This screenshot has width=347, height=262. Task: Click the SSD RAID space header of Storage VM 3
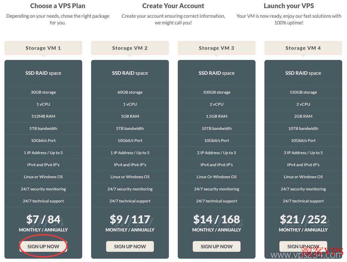(x=217, y=73)
